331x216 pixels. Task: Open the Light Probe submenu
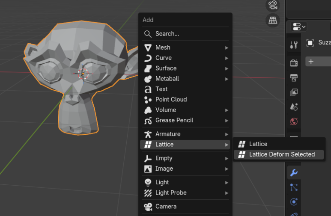pyautogui.click(x=185, y=193)
